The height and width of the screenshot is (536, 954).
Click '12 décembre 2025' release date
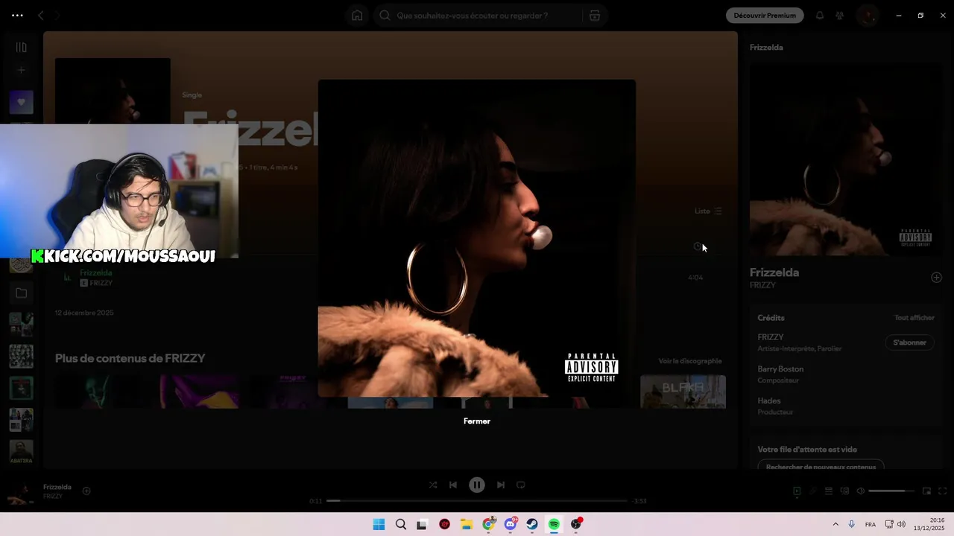(x=84, y=313)
